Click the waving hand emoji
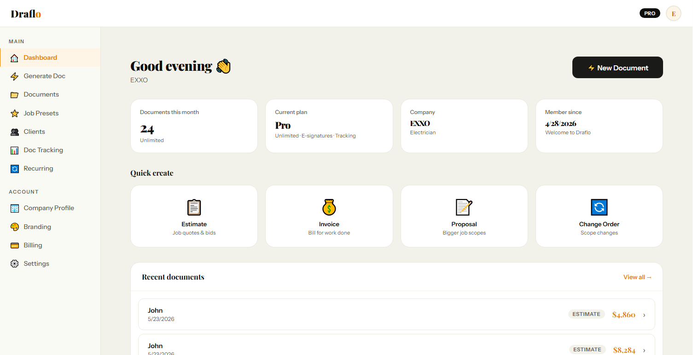The width and height of the screenshot is (693, 355). pos(223,66)
